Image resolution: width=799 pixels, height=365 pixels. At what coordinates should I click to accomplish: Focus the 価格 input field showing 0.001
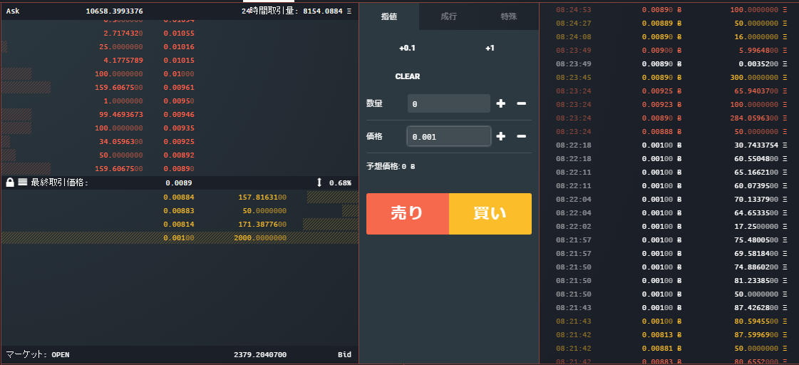tap(449, 136)
